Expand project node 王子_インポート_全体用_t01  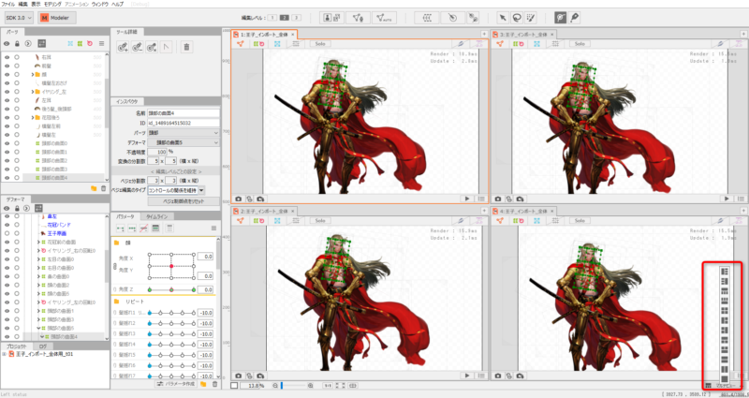coord(5,354)
